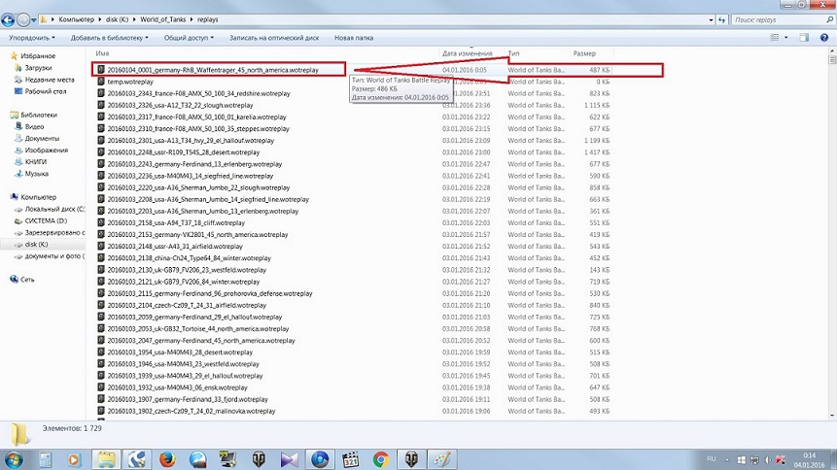
Task: Click replays in the address breadcrumb
Action: pyautogui.click(x=208, y=19)
